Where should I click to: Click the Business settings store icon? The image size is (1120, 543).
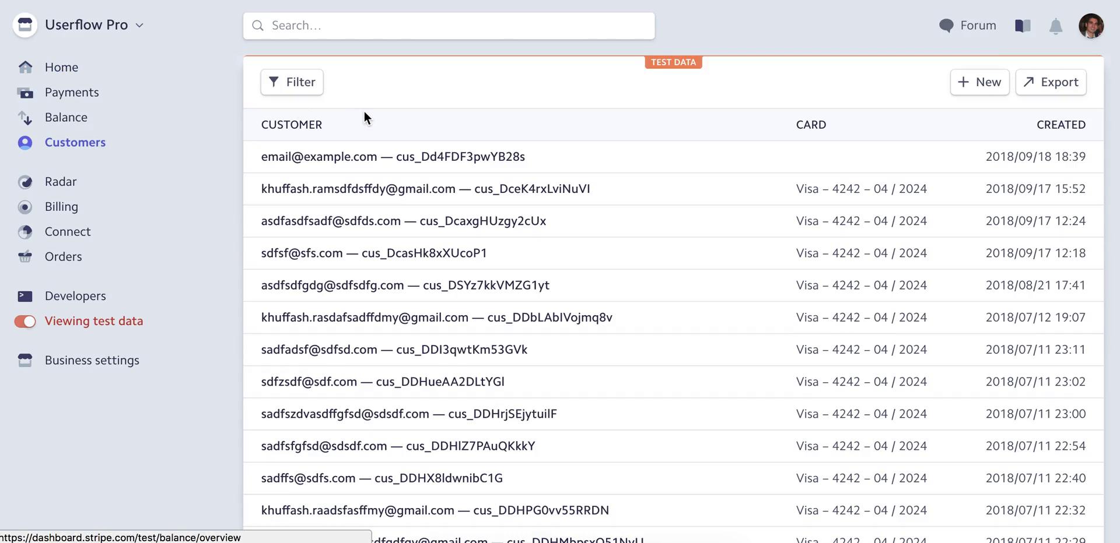(x=25, y=361)
